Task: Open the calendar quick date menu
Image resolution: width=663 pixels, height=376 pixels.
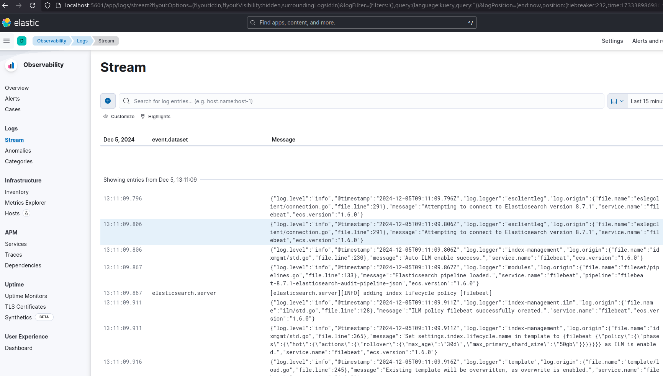Action: (x=617, y=101)
